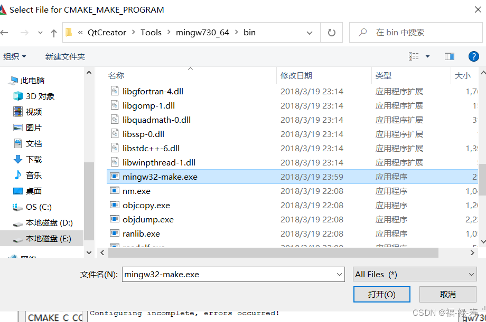Create a new folder with 新建文件夹
This screenshot has height=322, width=486.
click(65, 56)
